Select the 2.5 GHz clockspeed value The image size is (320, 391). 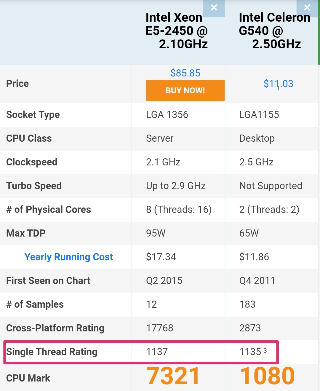click(256, 162)
